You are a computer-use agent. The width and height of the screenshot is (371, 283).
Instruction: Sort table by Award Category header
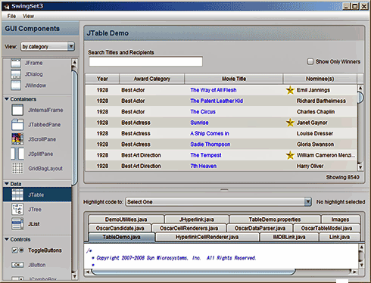[x=152, y=79]
